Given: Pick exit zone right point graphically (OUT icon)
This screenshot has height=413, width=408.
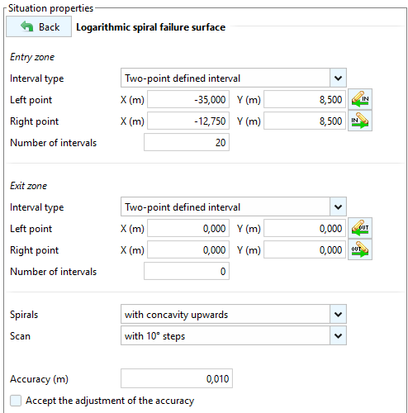Looking at the screenshot, I should point(360,249).
